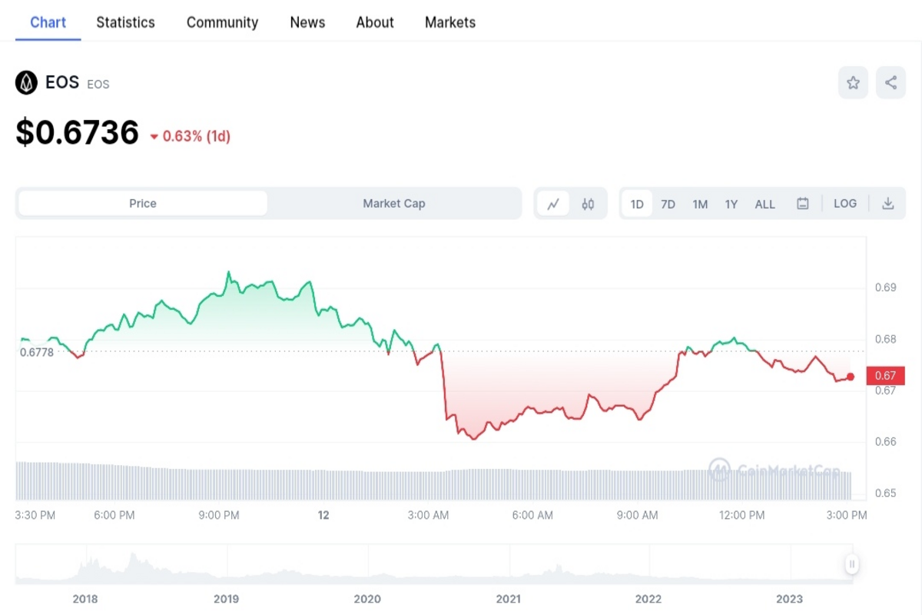922x615 pixels.
Task: Open the Community tab
Action: [x=222, y=22]
